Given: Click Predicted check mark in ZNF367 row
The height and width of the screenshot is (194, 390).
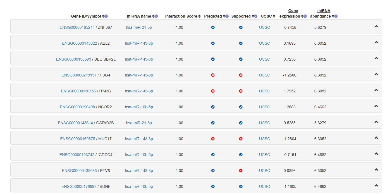Looking at the screenshot, I should pos(213,27).
